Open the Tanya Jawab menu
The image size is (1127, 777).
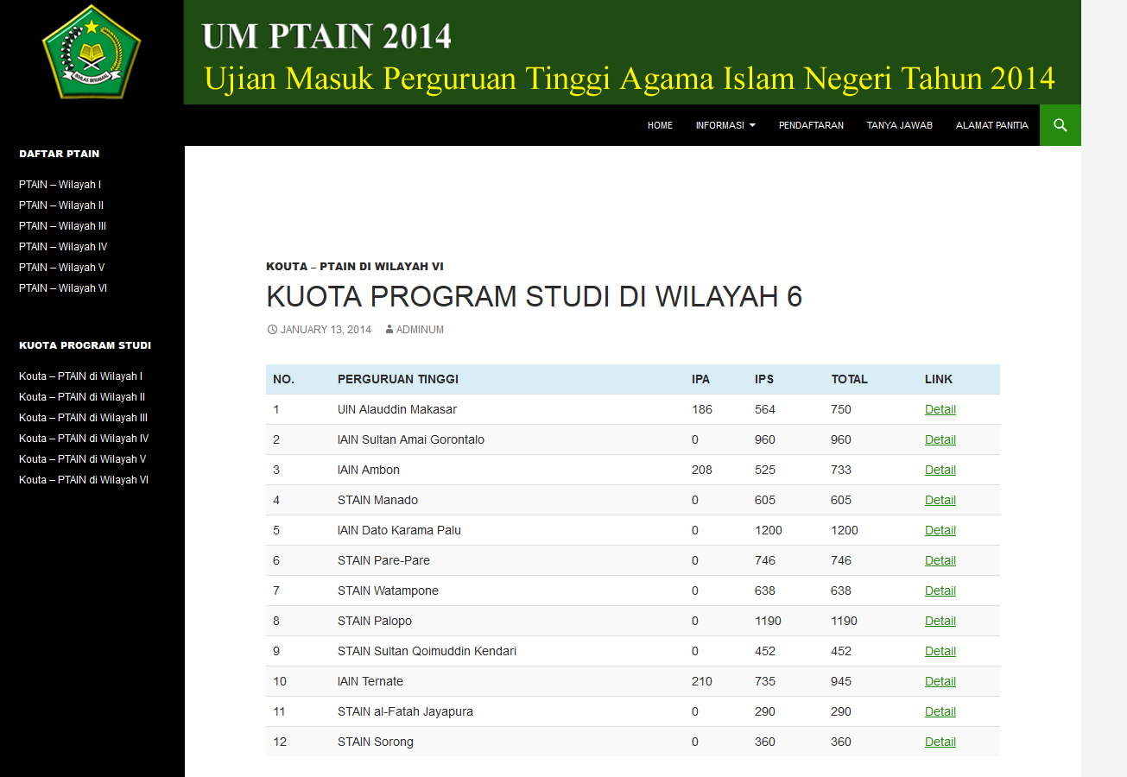pos(899,125)
